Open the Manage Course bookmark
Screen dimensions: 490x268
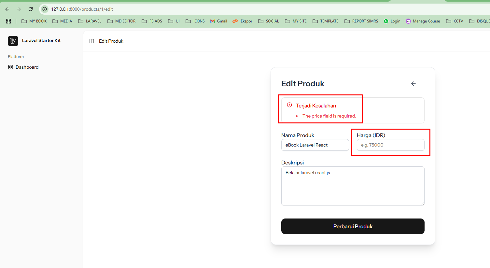click(423, 21)
